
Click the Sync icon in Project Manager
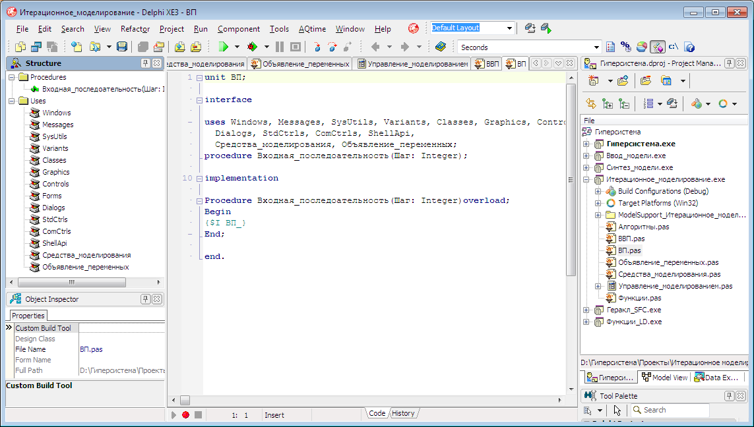point(591,103)
